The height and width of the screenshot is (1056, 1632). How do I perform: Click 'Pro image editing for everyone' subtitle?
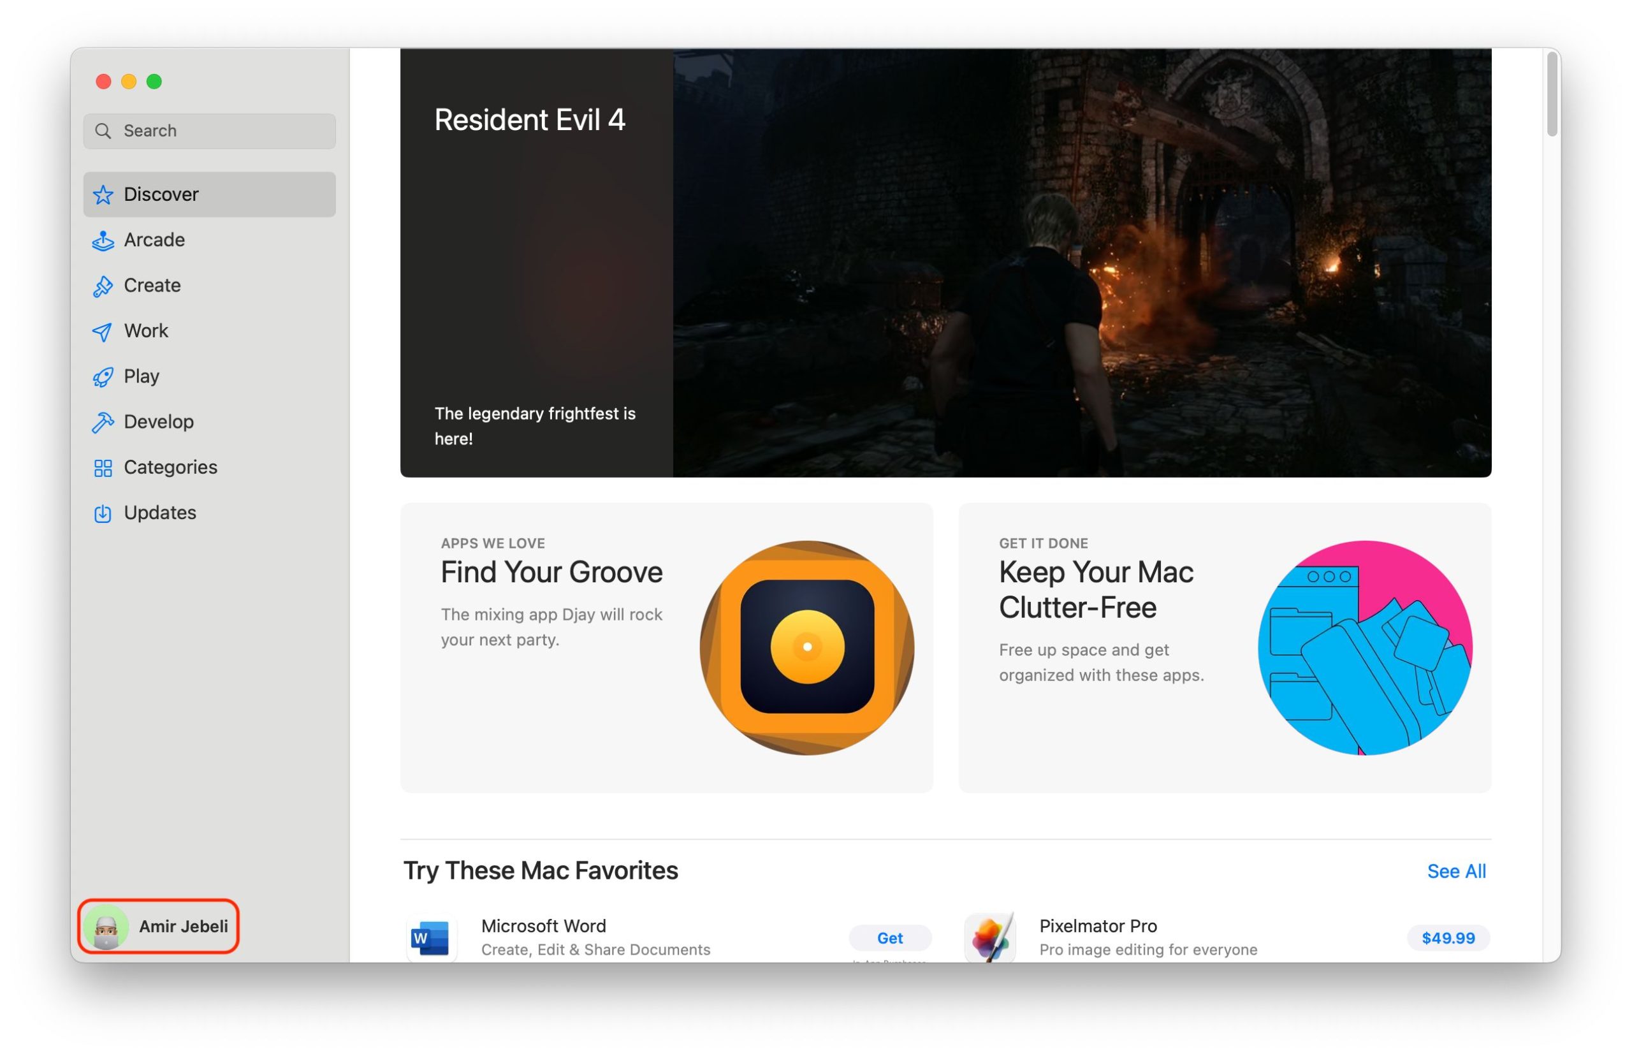[1147, 950]
